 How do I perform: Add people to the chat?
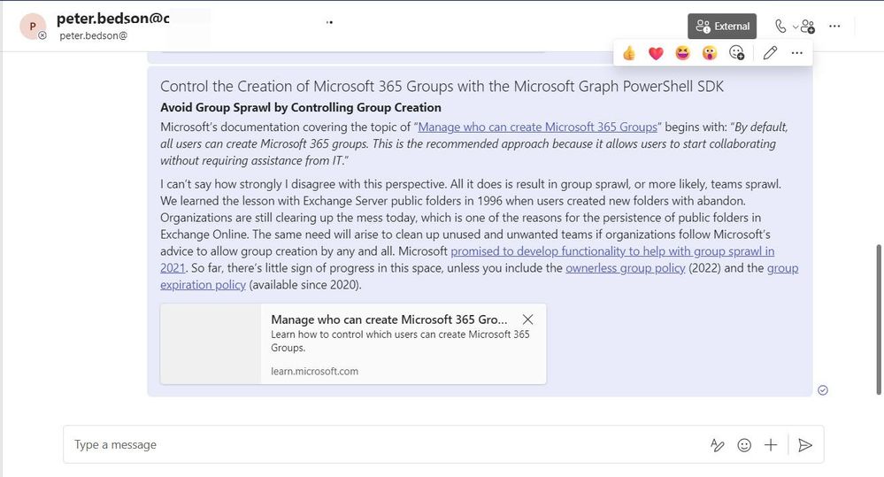(x=808, y=27)
